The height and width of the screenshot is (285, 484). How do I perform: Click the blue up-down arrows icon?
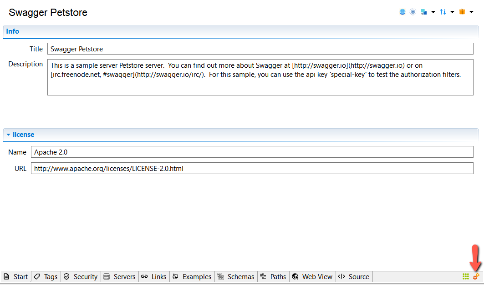pos(443,12)
